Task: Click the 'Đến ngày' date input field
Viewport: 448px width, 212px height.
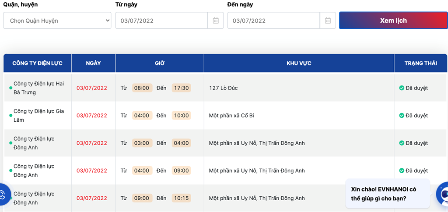Action: 273,21
